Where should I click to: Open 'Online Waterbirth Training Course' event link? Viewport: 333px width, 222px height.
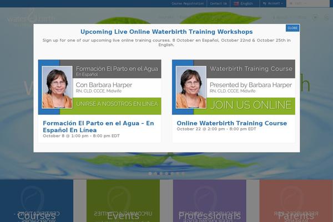click(231, 123)
